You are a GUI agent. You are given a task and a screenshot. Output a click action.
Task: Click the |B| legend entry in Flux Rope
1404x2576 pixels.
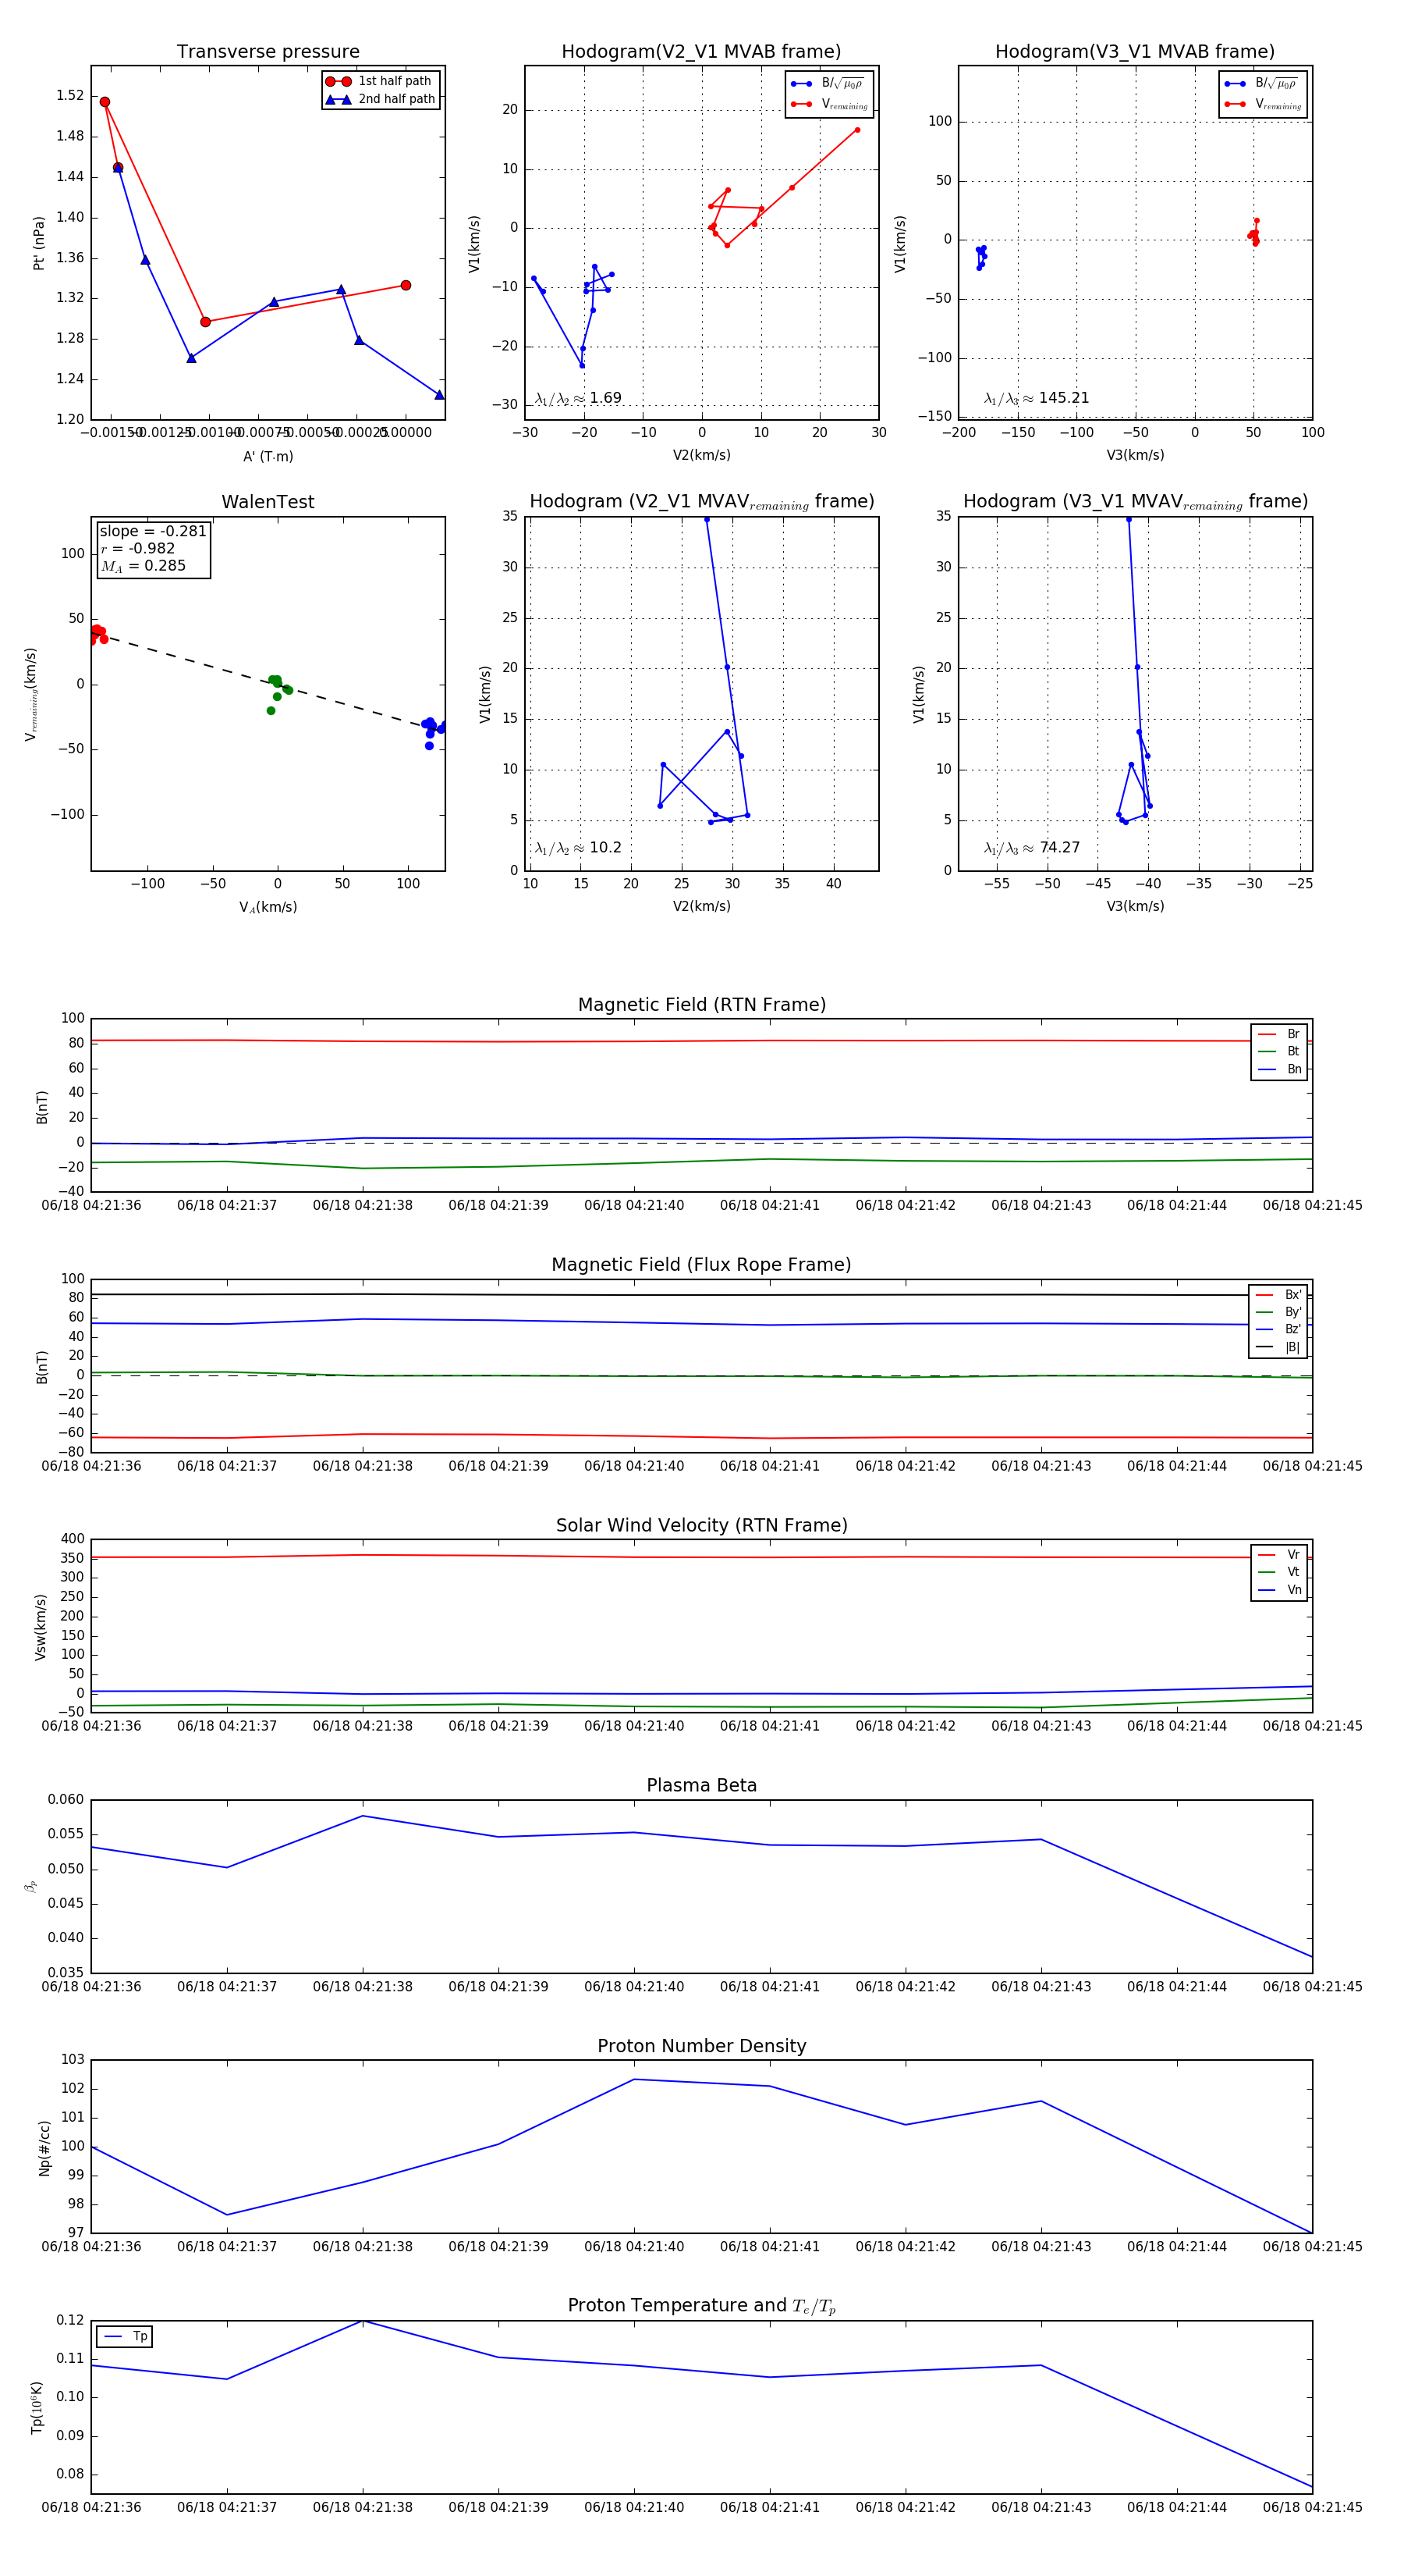click(x=1279, y=1347)
